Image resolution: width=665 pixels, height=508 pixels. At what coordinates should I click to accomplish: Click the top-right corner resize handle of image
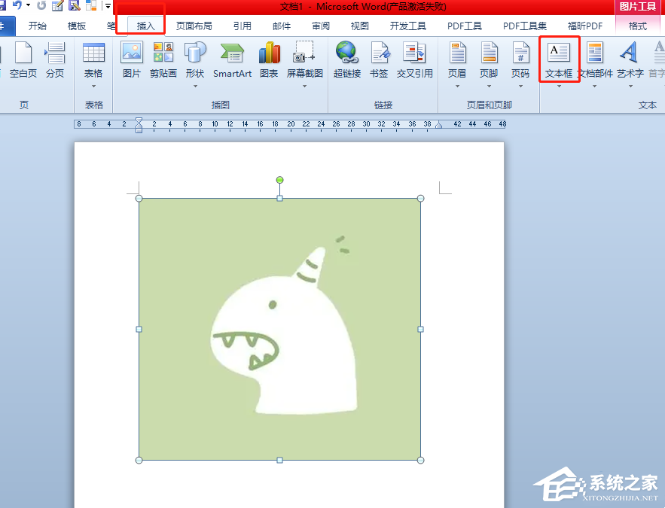[420, 198]
